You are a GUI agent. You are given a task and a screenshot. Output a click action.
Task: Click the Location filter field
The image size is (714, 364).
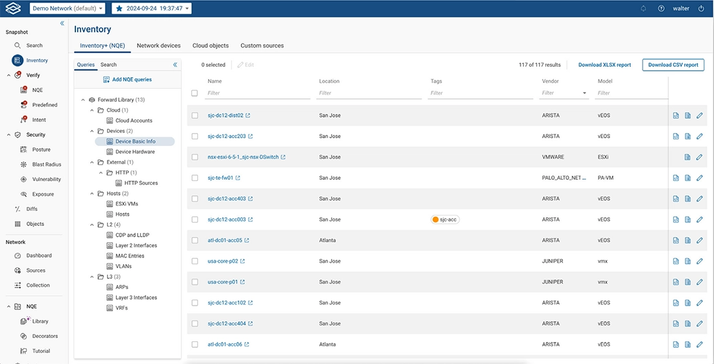(370, 93)
